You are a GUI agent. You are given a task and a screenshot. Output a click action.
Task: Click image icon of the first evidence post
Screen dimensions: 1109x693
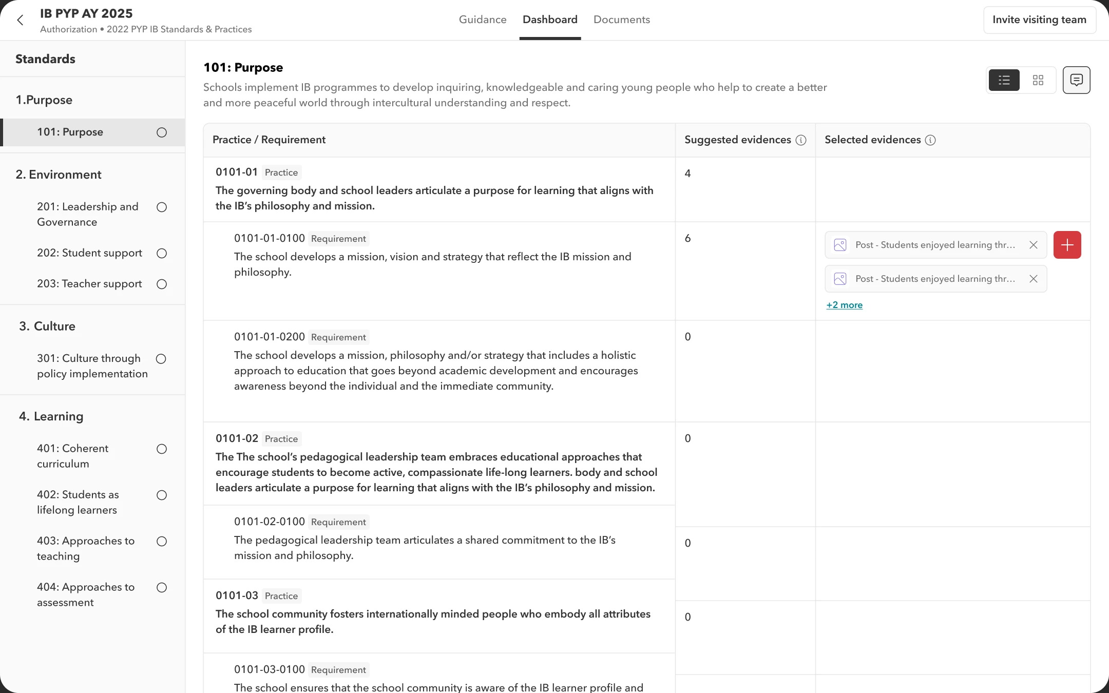(840, 245)
